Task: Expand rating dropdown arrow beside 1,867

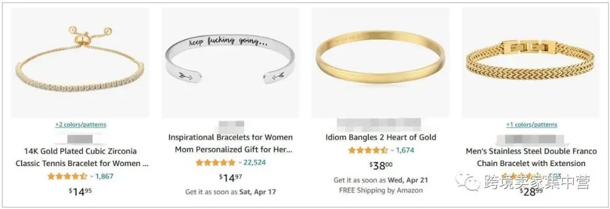Action: click(92, 176)
